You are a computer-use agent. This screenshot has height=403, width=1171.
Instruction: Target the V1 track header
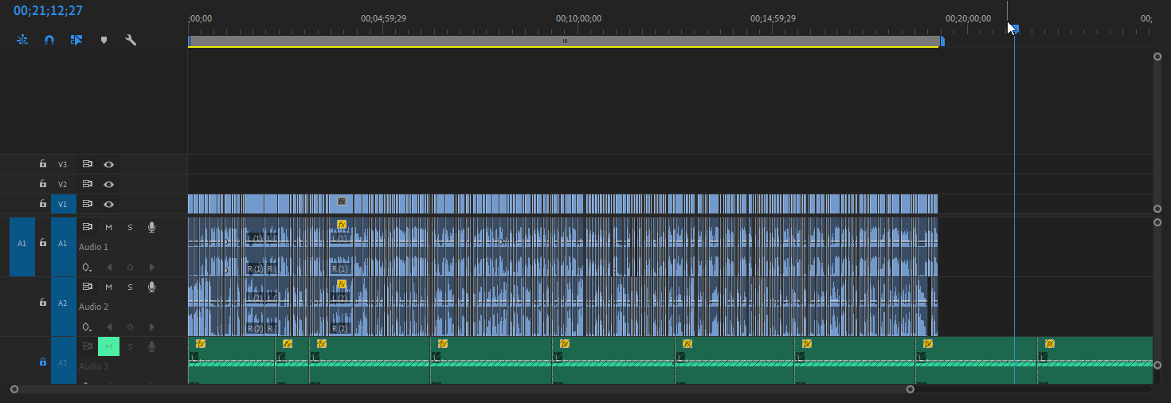coord(63,204)
